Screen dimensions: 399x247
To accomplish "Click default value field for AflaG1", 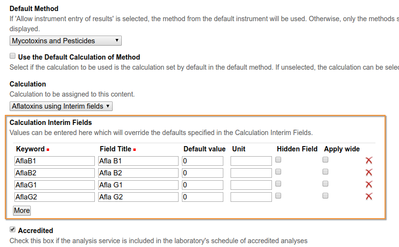I will tap(203, 185).
